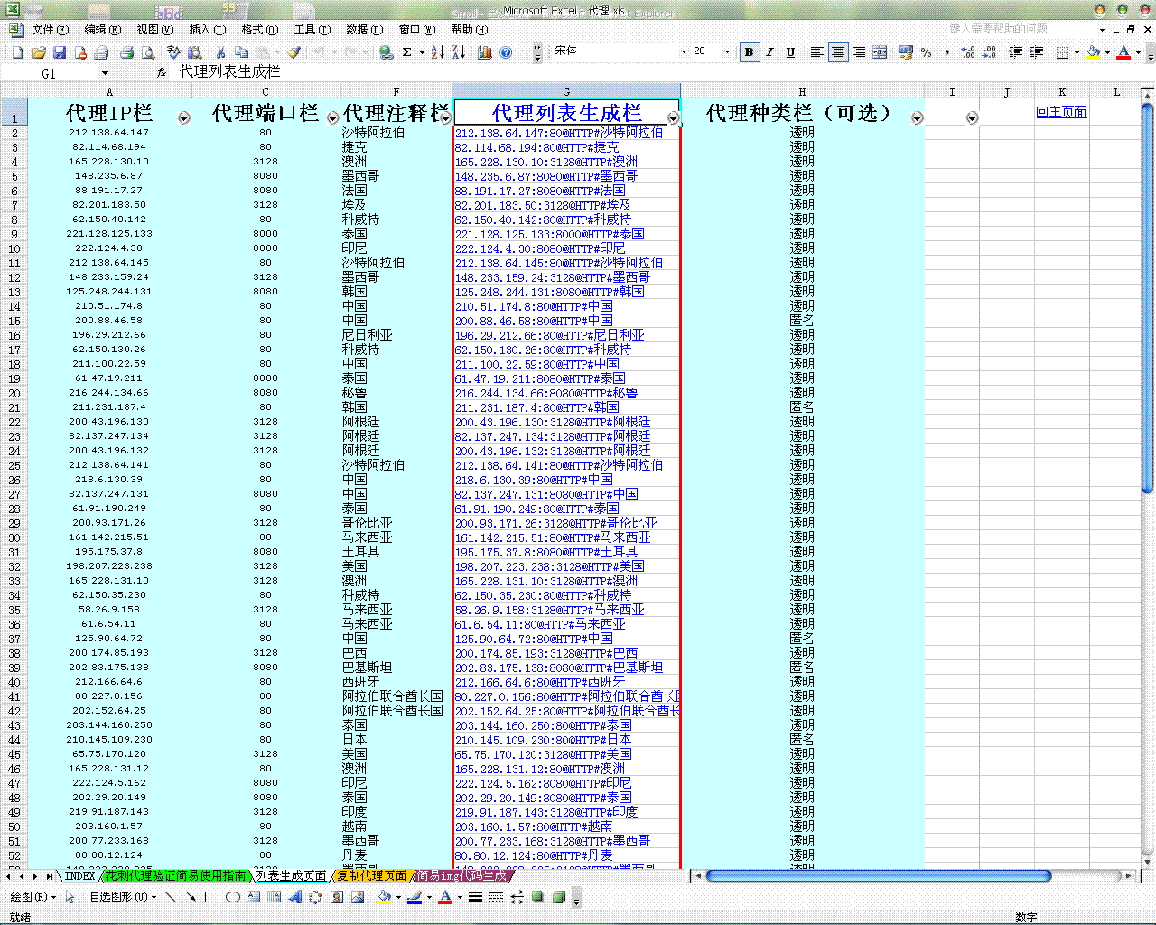Insert WordArt from the drawing toolbar
1156x925 pixels.
tap(294, 897)
